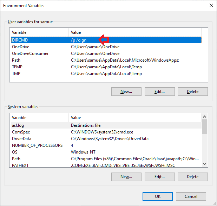Select the OS system variable
Image resolution: width=217 pixels, height=206 pixels.
(106, 152)
